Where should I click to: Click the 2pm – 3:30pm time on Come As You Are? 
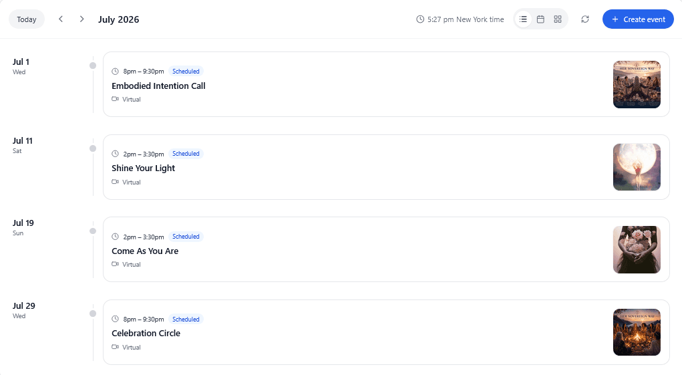tap(144, 237)
